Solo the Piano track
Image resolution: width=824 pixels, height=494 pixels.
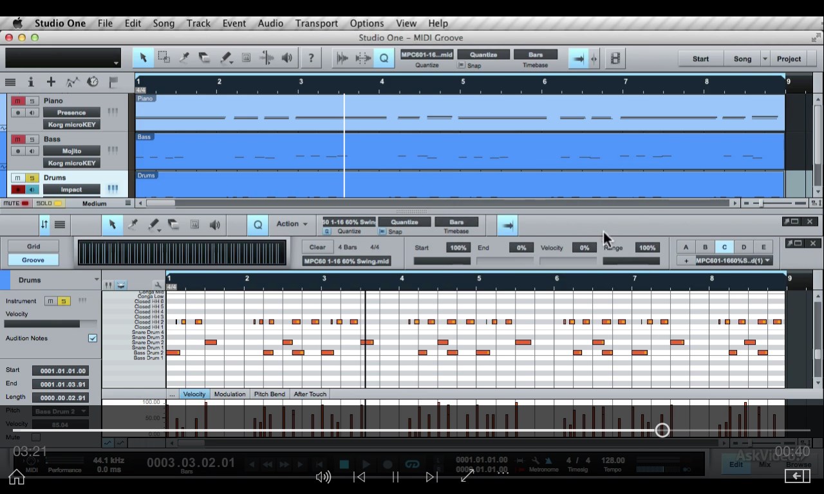pos(32,101)
